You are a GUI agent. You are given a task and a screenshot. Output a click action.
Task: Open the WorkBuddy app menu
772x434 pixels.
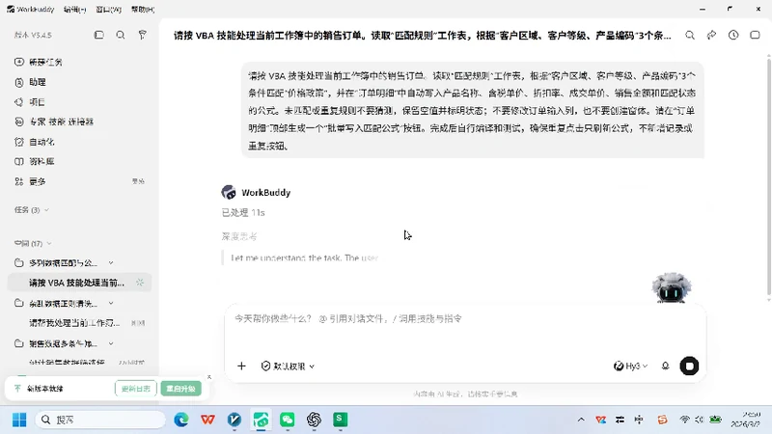pyautogui.click(x=31, y=10)
